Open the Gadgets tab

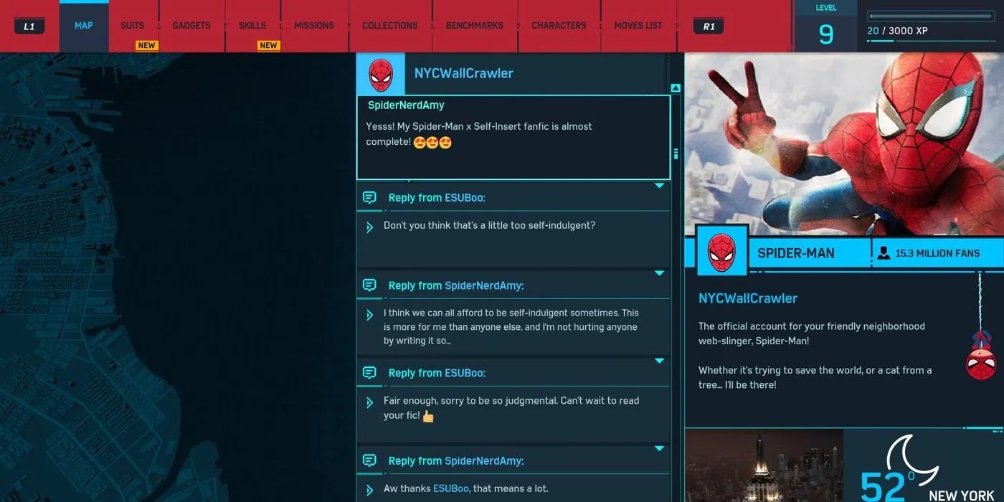pyautogui.click(x=191, y=26)
